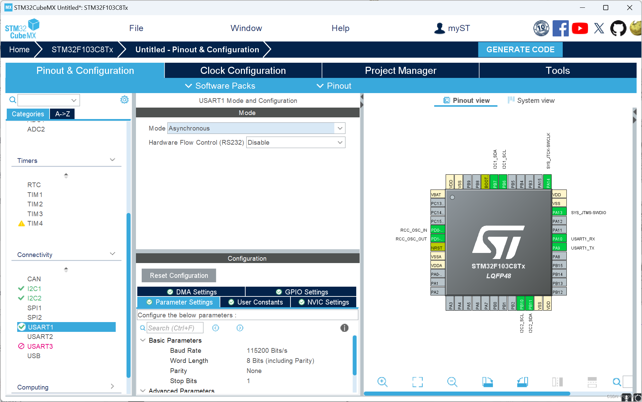
Task: Click the categories panel vertical scrollbar
Action: (x=128, y=295)
